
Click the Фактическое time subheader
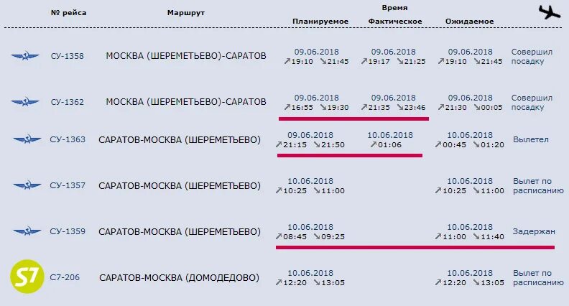395,22
